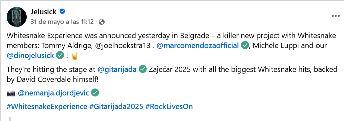The image size is (344, 121).
Task: Open the 31 de mayo timestamp link
Action: 62,22
